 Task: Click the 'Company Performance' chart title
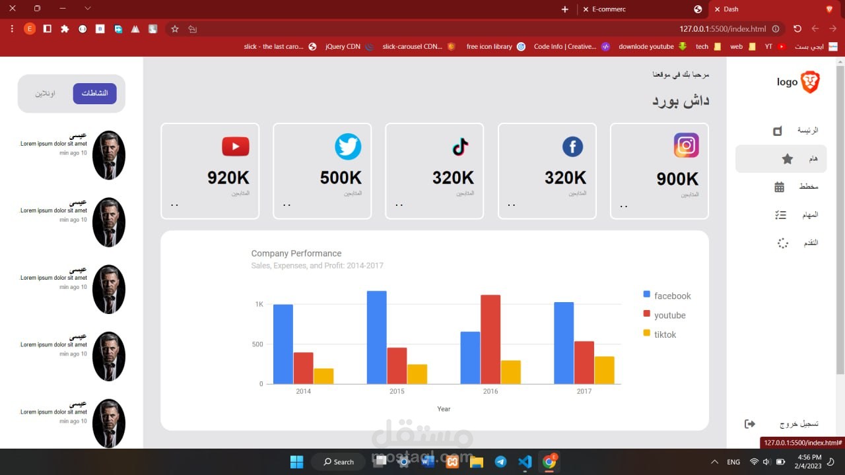click(296, 253)
